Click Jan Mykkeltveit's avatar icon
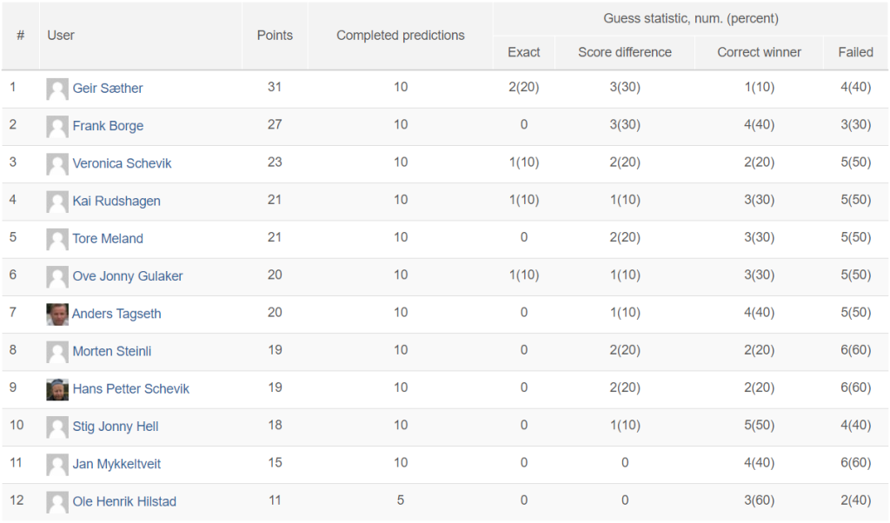 (x=57, y=465)
